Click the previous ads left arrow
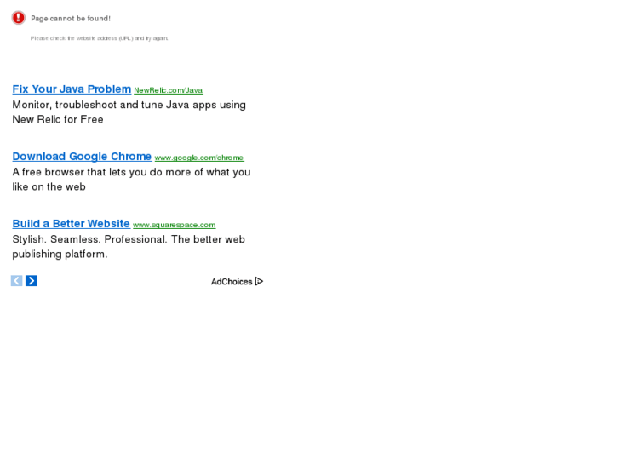619x464 pixels. pyautogui.click(x=16, y=281)
